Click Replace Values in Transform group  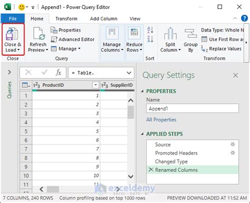pyautogui.click(x=222, y=49)
